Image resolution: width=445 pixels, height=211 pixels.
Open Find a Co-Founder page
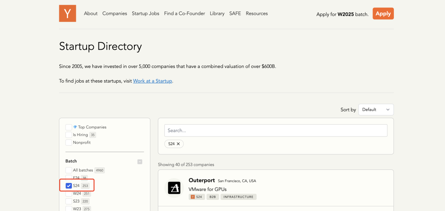tap(185, 13)
